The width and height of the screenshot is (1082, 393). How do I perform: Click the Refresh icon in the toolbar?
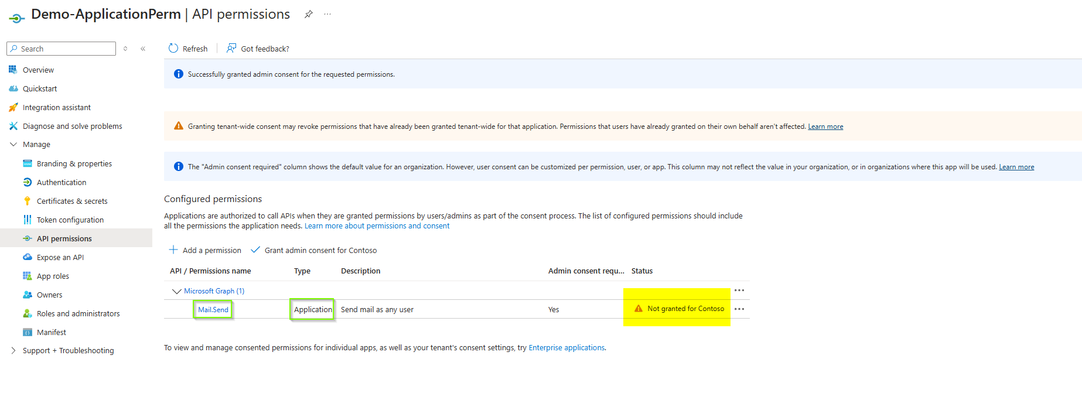click(x=173, y=48)
